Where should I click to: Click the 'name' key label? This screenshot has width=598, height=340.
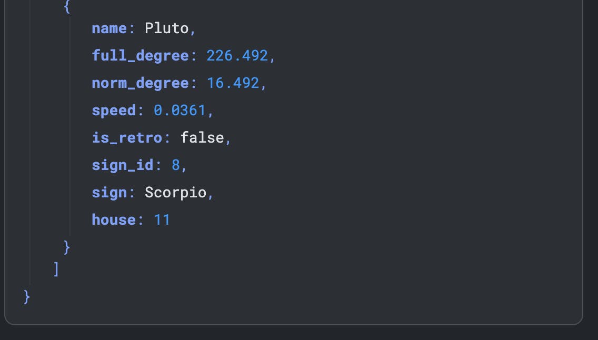pos(109,28)
